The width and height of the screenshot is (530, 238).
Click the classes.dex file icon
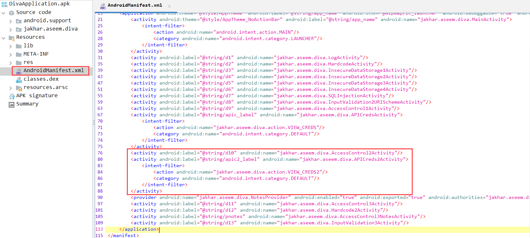(19, 79)
